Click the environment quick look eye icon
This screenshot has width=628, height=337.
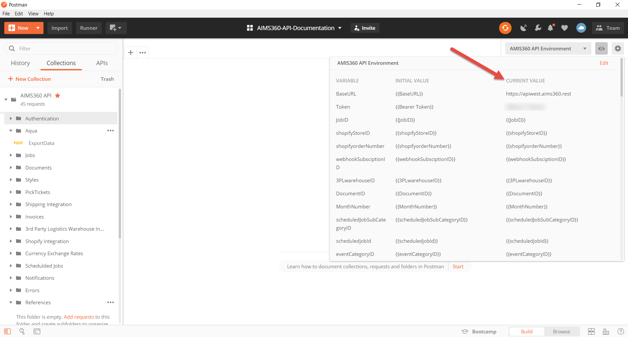[601, 48]
